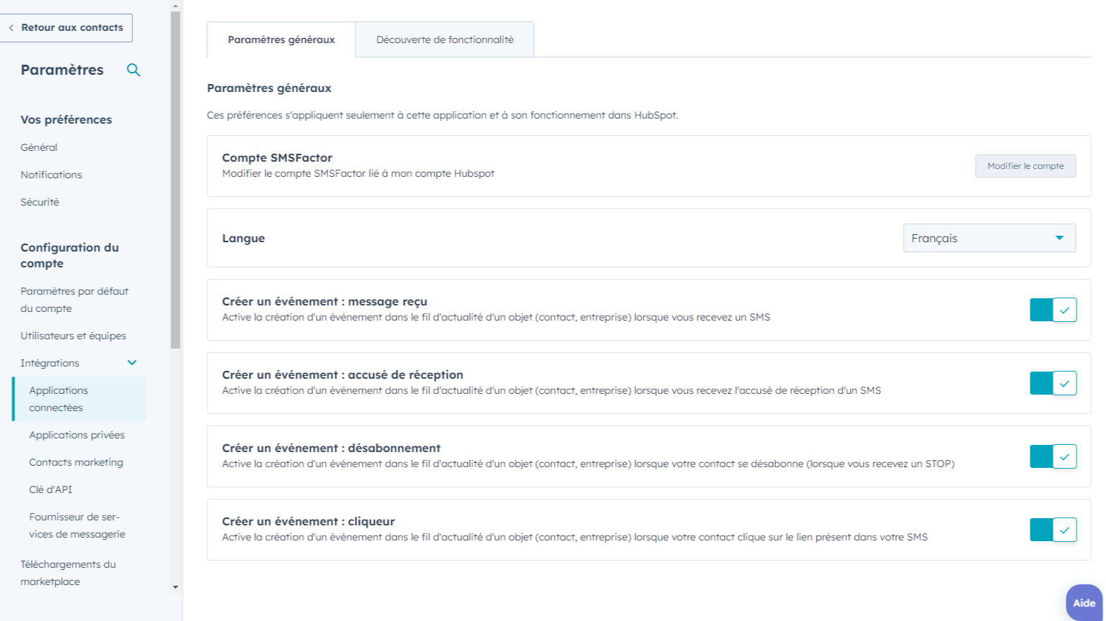Open the Clé d'API page
1106x621 pixels.
click(50, 489)
